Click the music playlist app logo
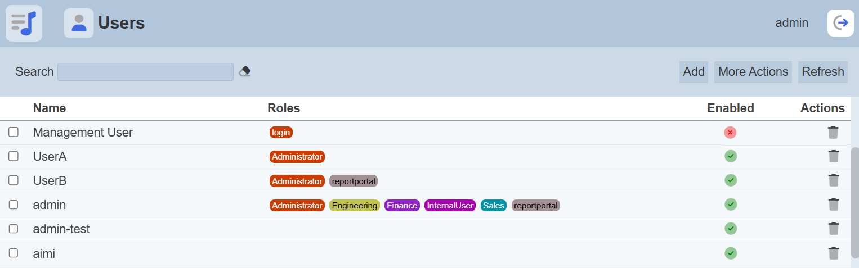859x268 pixels. [24, 23]
